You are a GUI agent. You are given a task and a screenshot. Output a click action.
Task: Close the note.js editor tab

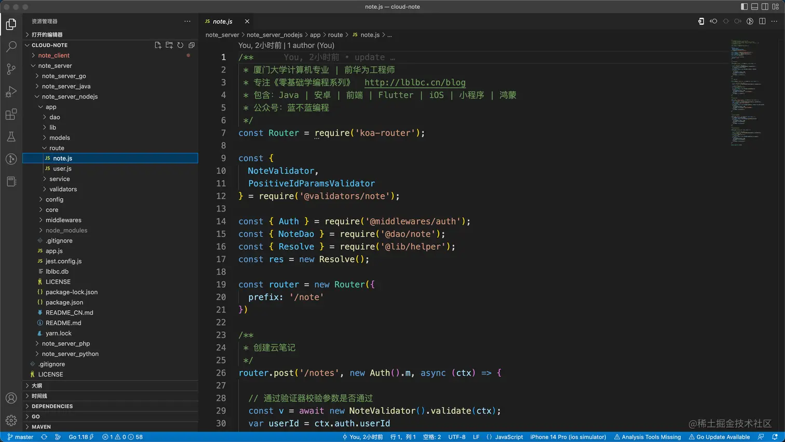click(247, 21)
